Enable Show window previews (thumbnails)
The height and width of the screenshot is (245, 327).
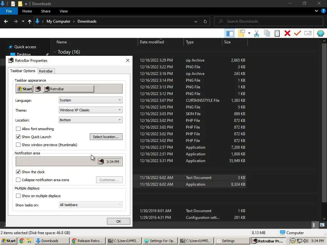click(x=18, y=145)
